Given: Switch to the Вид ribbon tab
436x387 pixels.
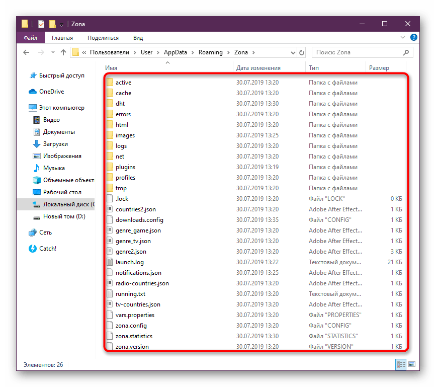Looking at the screenshot, I should (x=138, y=38).
